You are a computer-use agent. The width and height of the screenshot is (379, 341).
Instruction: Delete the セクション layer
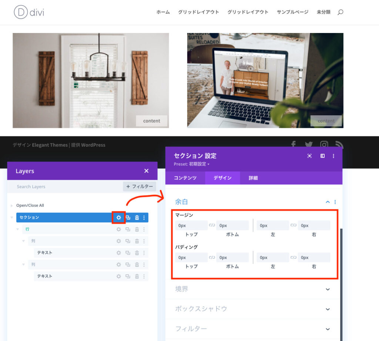click(137, 218)
